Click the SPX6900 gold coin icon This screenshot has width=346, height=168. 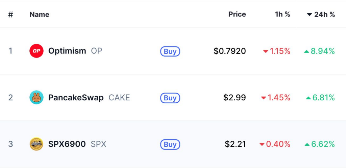(36, 144)
